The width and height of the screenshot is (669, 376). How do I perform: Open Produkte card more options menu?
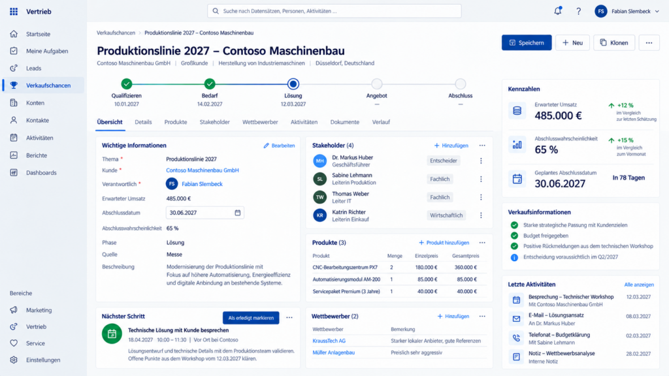coord(482,243)
